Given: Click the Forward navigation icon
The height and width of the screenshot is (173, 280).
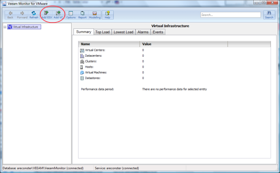Looking at the screenshot, I should coord(22,14).
